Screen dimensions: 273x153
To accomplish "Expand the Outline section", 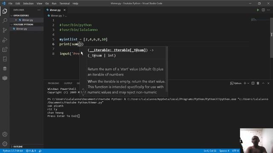I will click(x=12, y=147).
